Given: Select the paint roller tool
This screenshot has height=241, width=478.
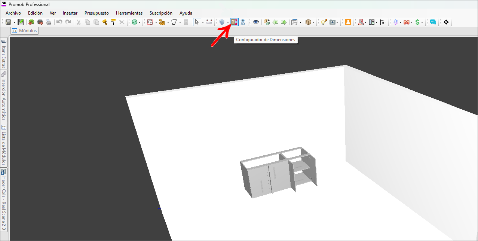Looking at the screenshot, I should click(x=113, y=22).
